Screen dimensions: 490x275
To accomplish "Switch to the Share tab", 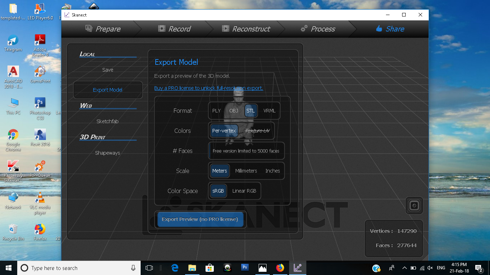I will (390, 29).
